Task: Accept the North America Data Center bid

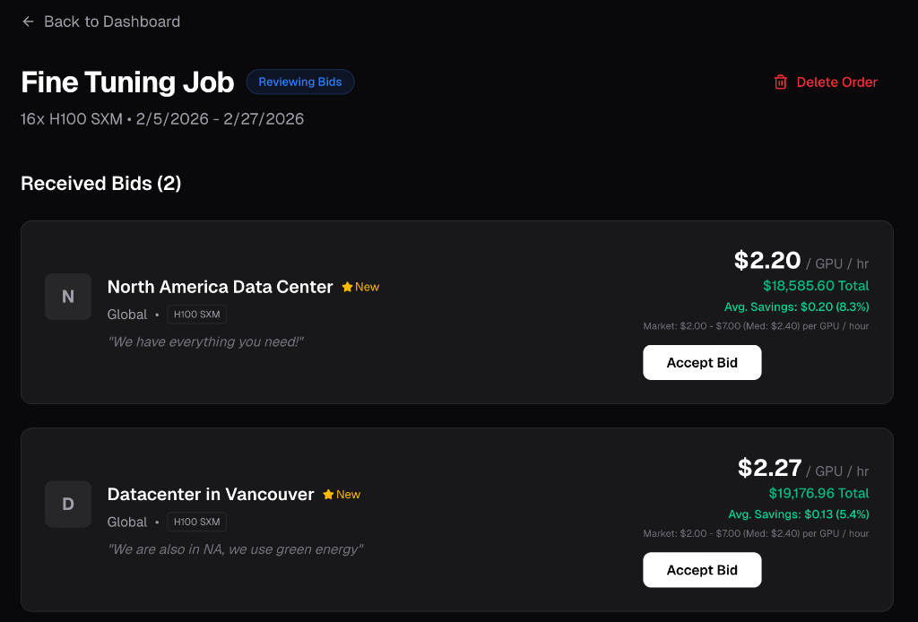Action: (x=702, y=362)
